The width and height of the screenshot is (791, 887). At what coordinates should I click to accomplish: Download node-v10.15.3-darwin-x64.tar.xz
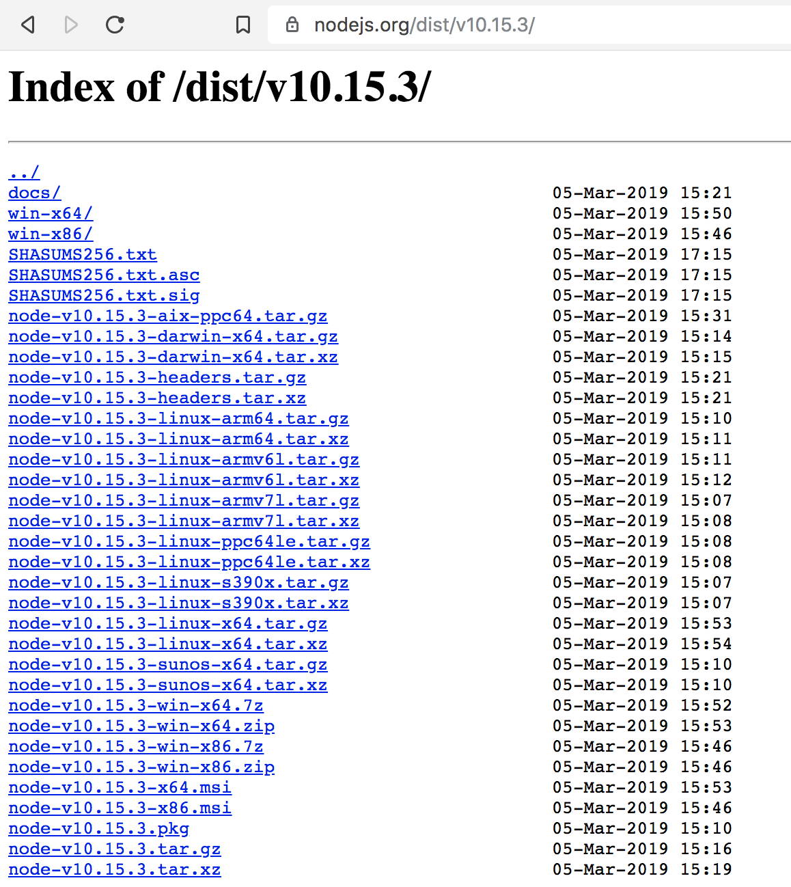[x=174, y=357]
